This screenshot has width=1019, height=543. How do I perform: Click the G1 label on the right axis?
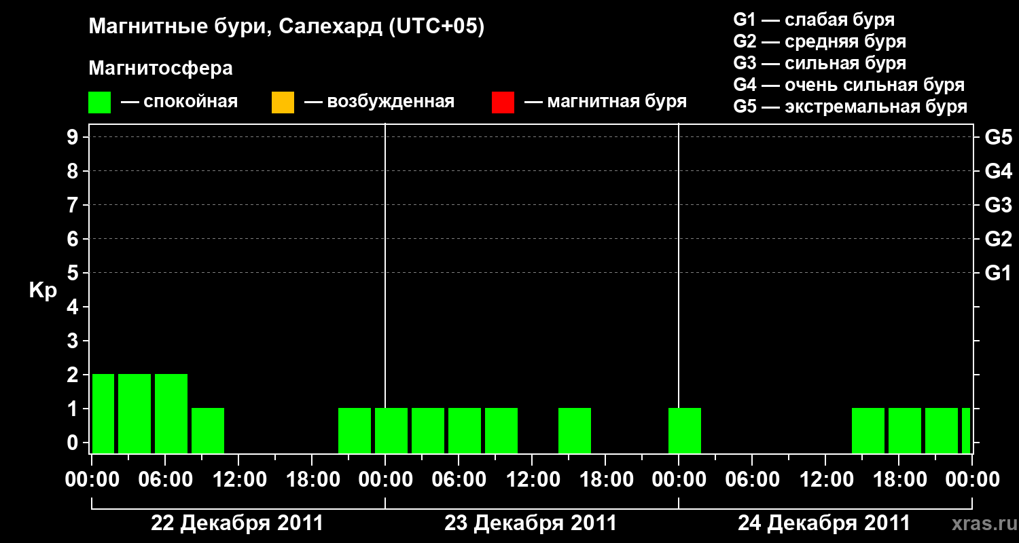(x=999, y=273)
